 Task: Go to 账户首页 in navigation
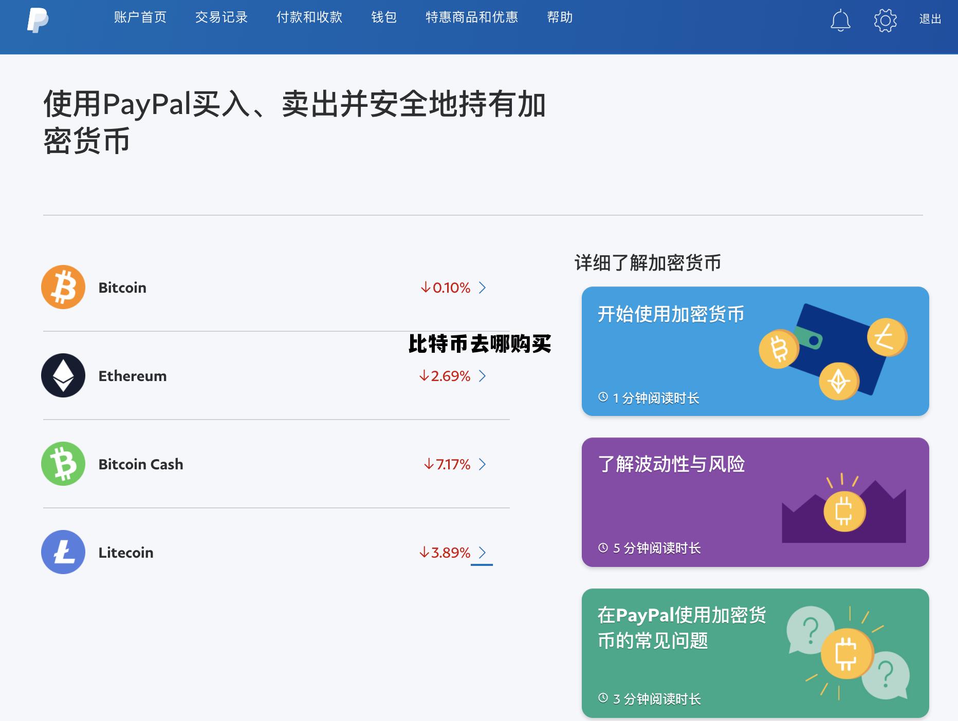coord(140,17)
